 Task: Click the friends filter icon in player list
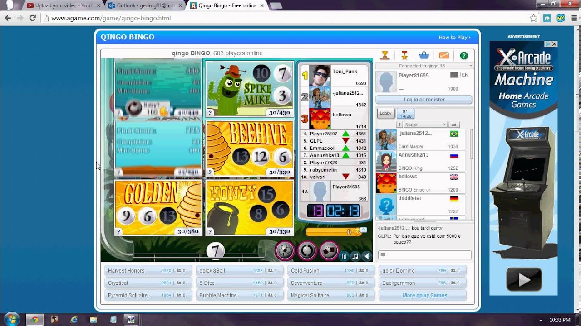[x=453, y=125]
